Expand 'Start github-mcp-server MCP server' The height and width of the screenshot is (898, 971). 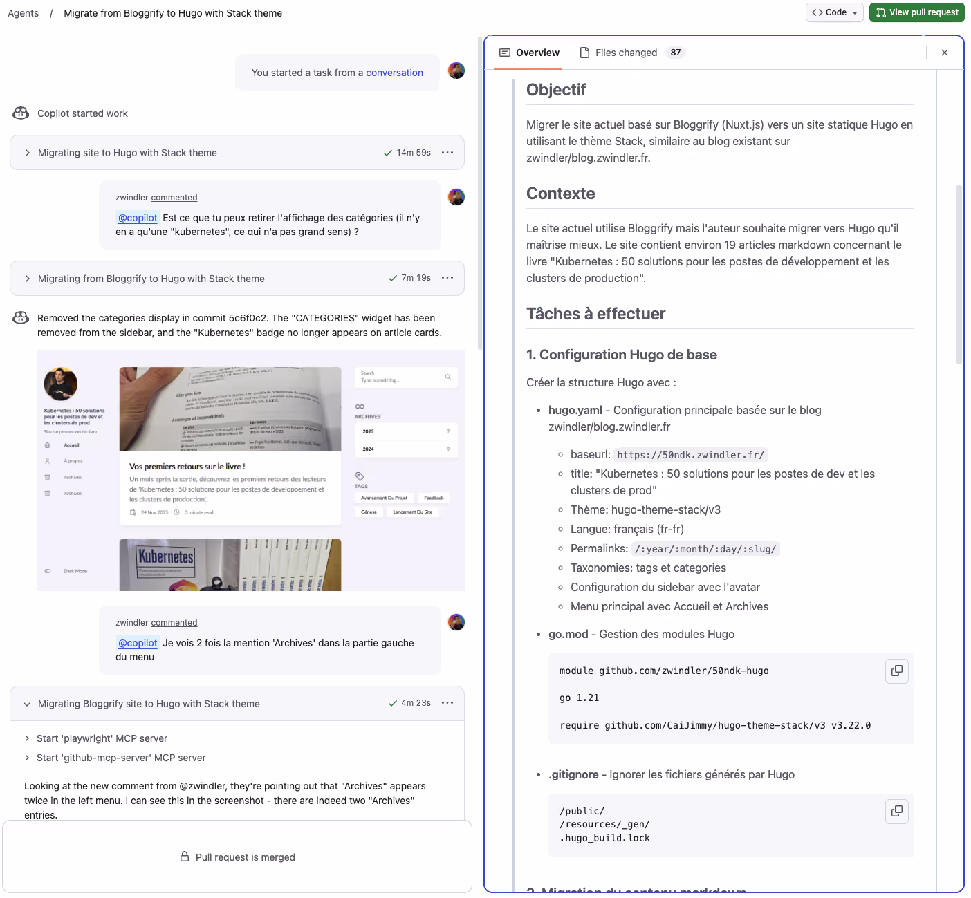pos(28,758)
